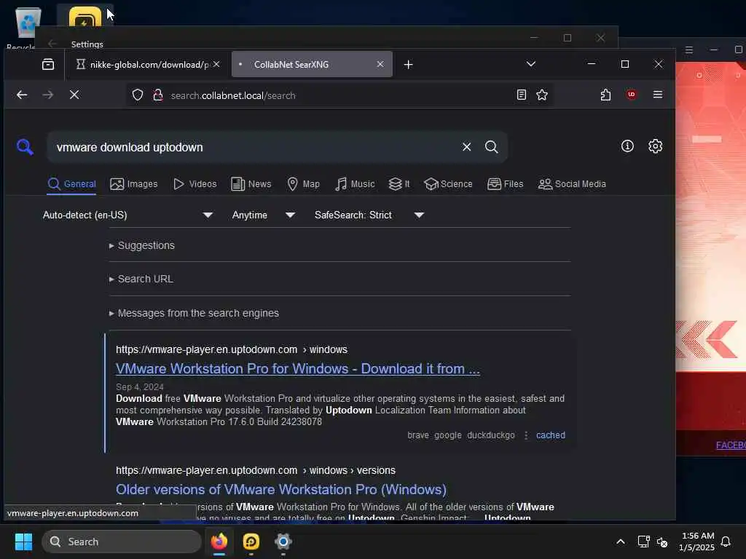
Task: Open Firefox application hamburger menu
Action: pos(658,95)
